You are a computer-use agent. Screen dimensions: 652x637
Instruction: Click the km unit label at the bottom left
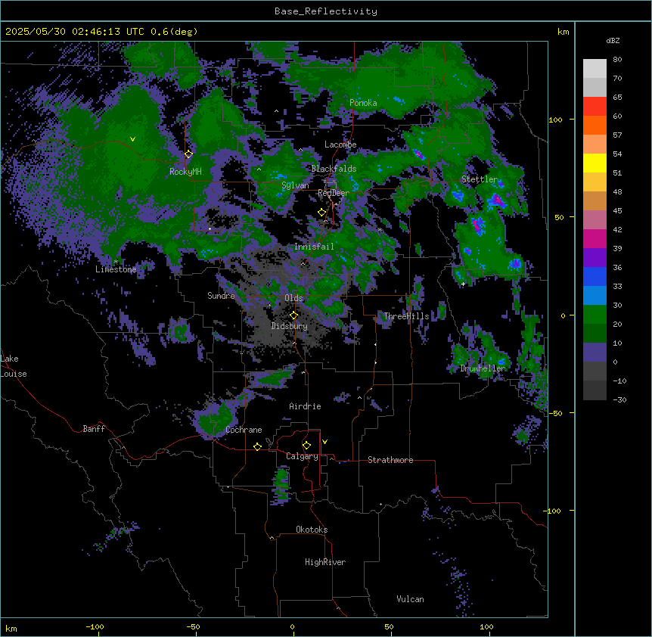(11, 628)
